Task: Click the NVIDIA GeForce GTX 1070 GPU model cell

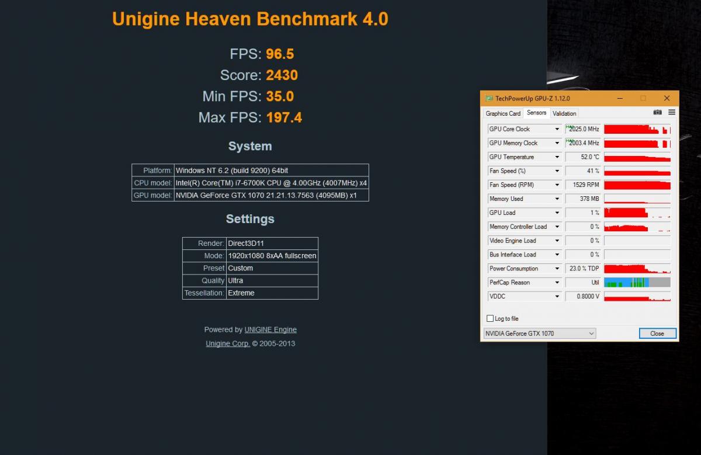Action: pos(272,195)
